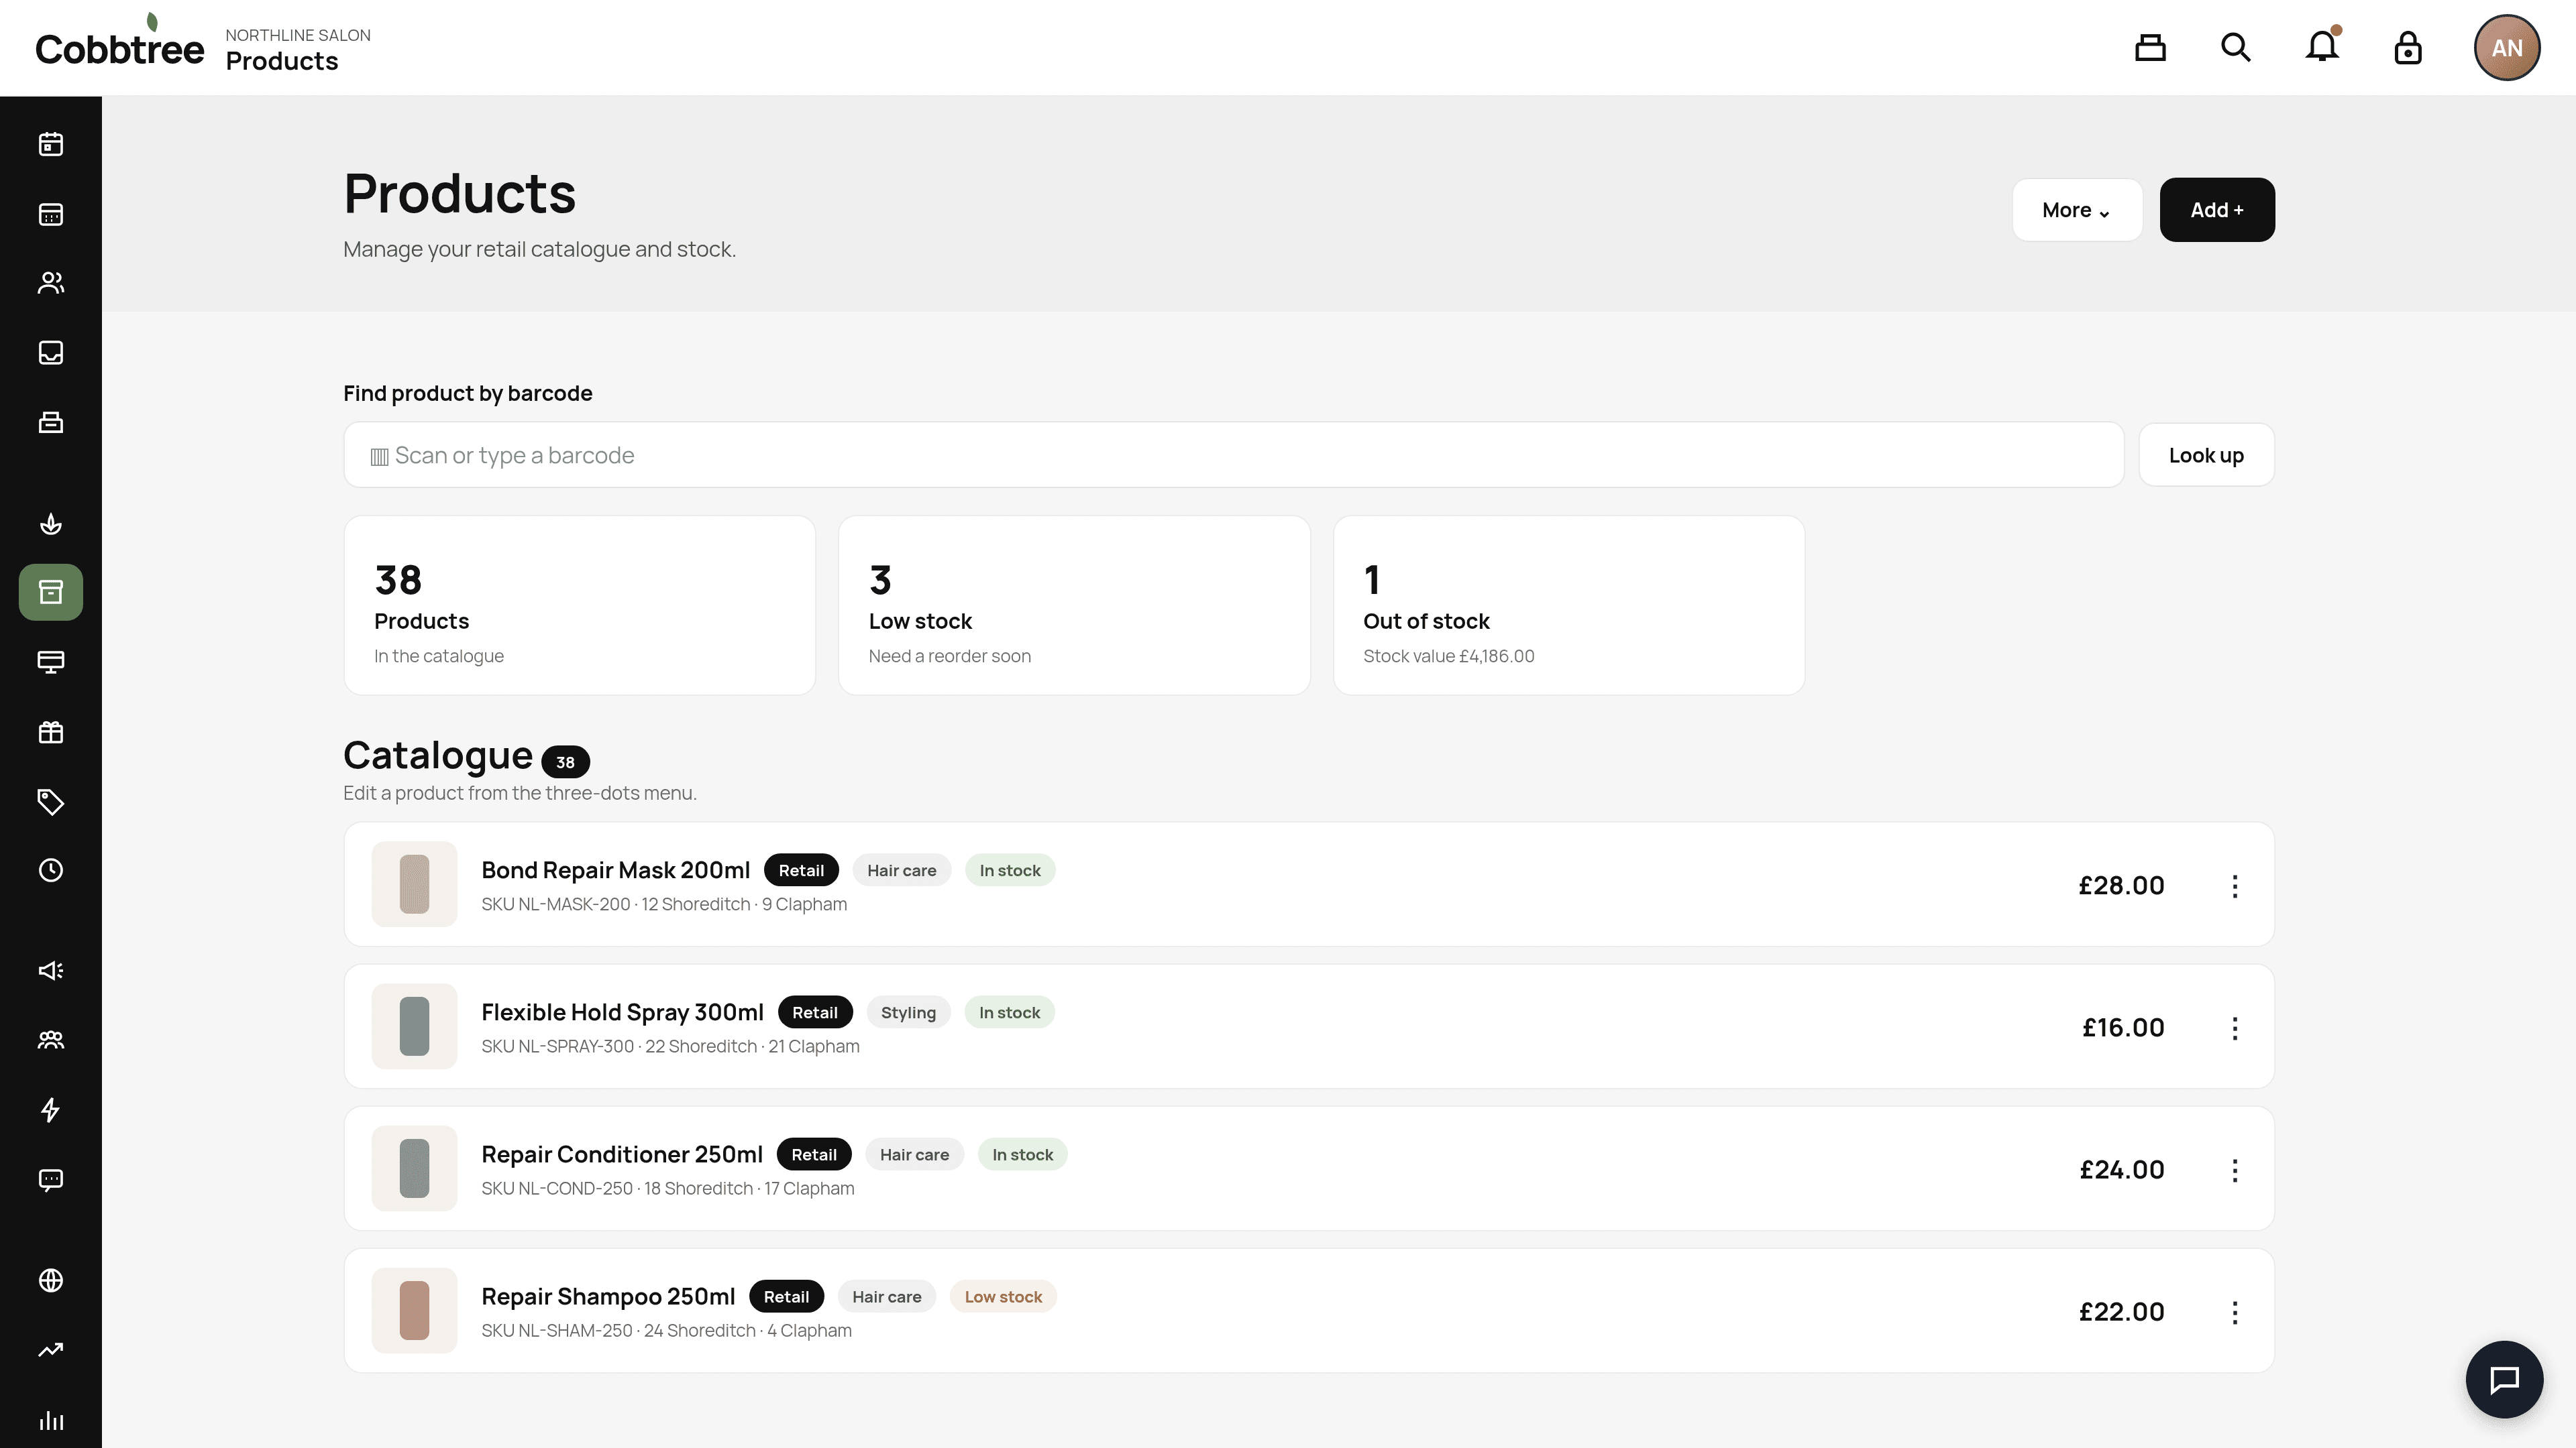
Task: Click the Cobbtree logo
Action: (119, 42)
